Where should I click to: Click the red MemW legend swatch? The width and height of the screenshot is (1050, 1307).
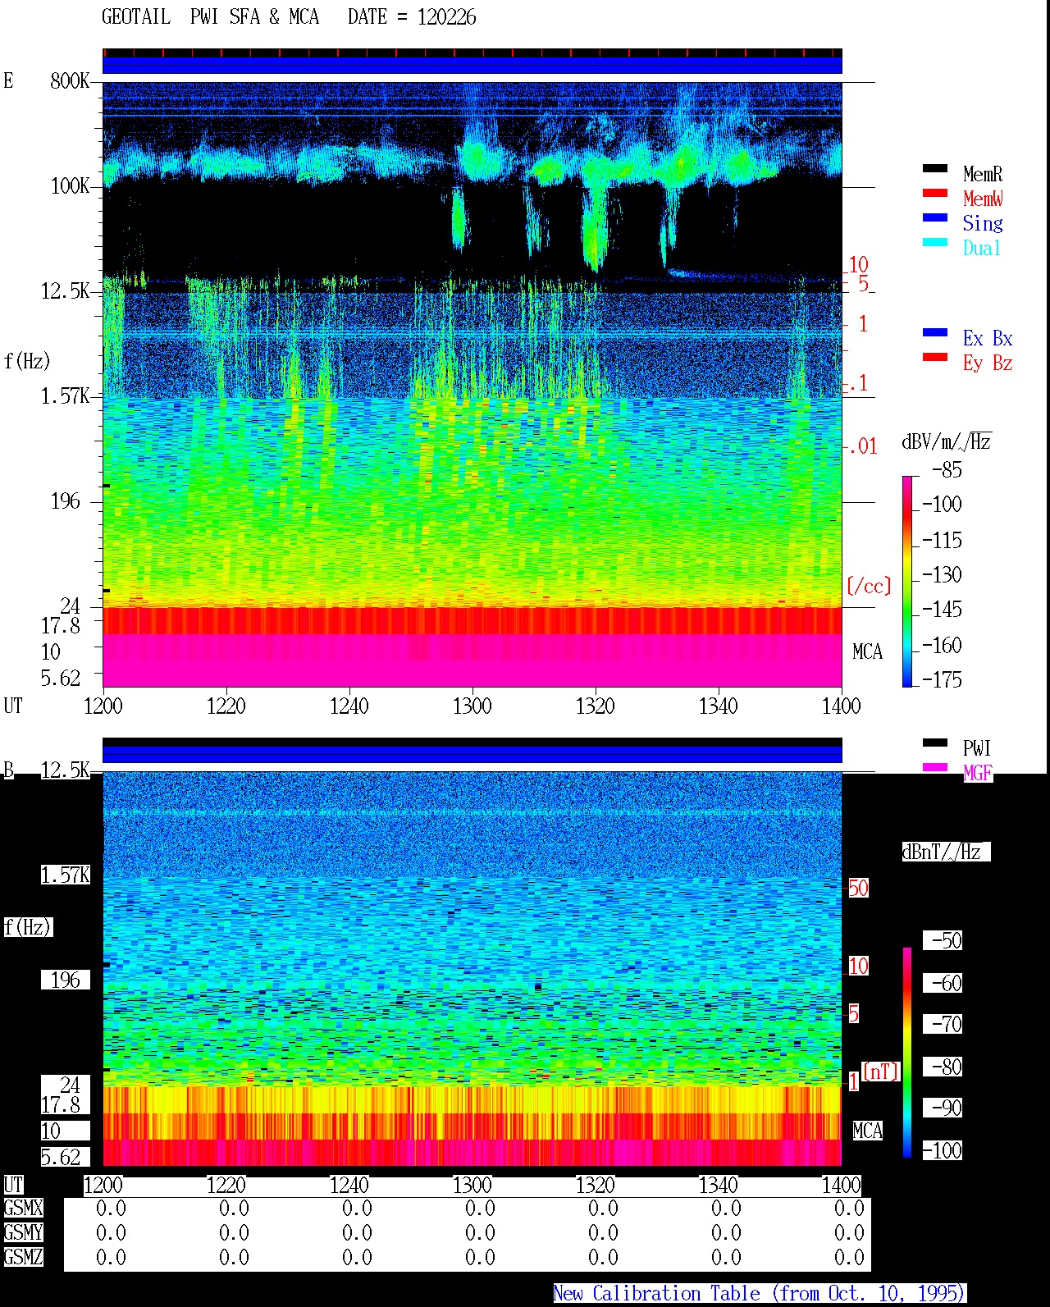point(934,193)
